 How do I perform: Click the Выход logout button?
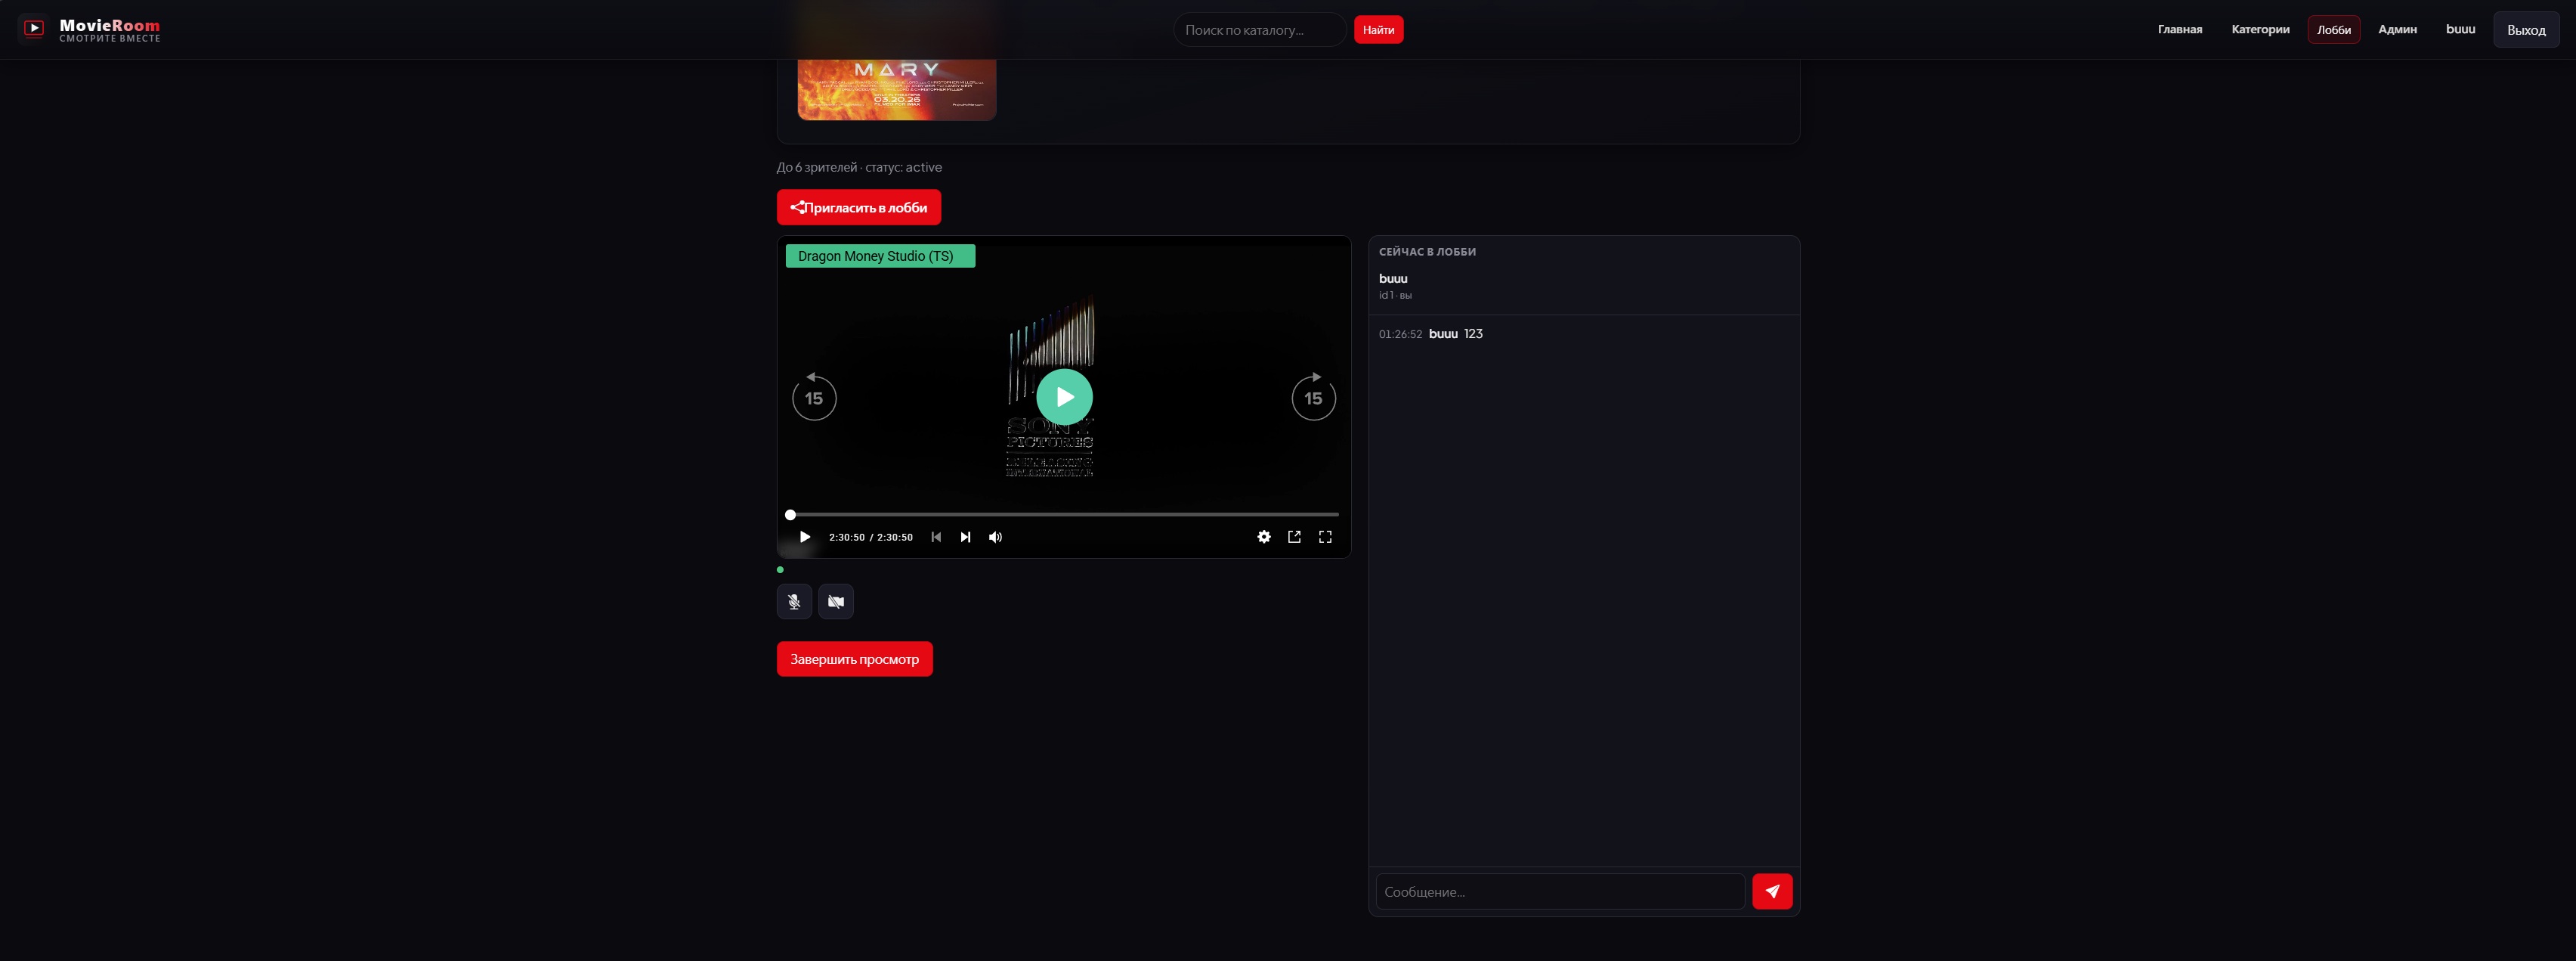pyautogui.click(x=2526, y=30)
